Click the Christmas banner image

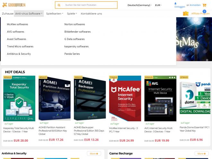pos(194,39)
